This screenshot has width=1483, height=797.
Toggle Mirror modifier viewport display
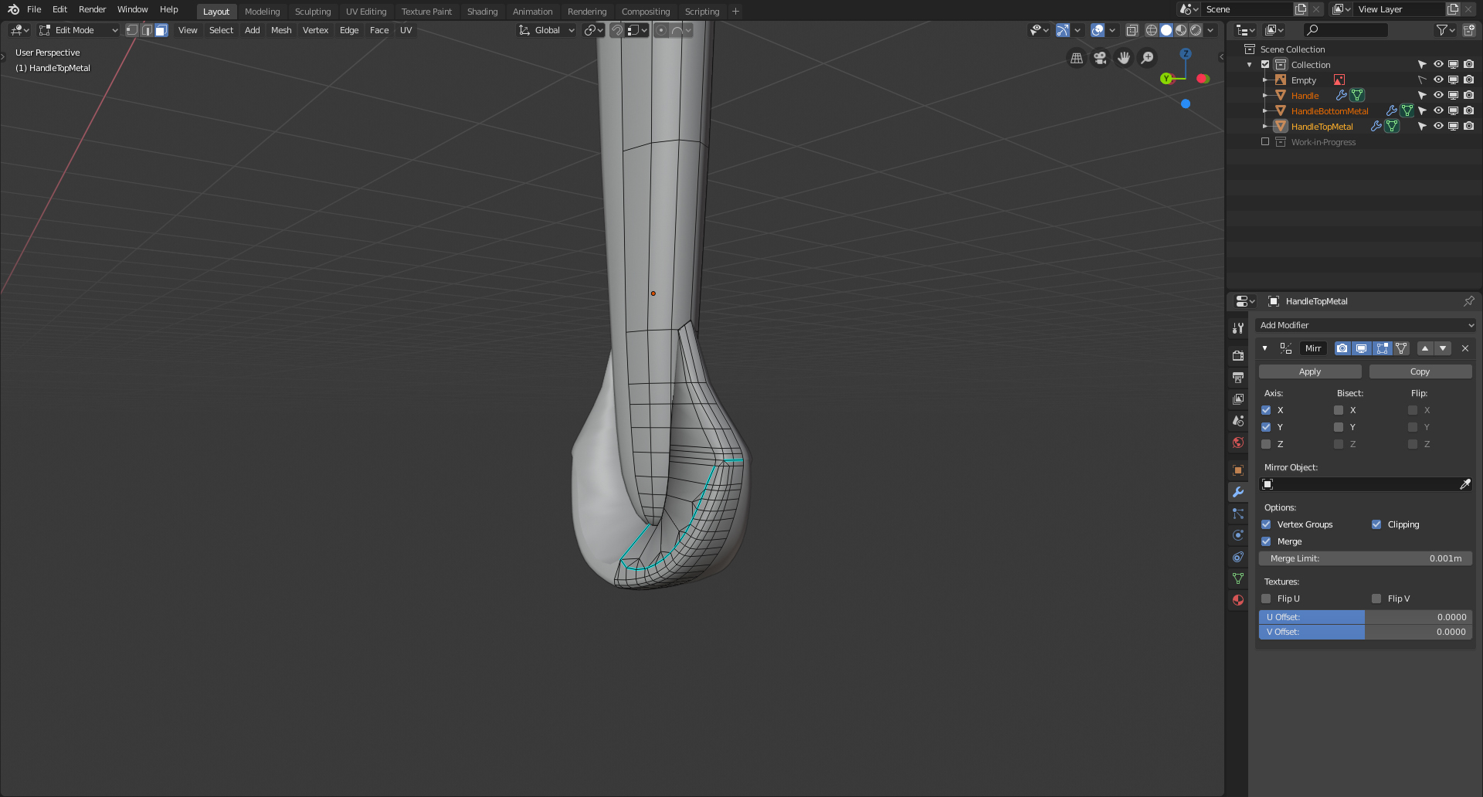[x=1362, y=348]
